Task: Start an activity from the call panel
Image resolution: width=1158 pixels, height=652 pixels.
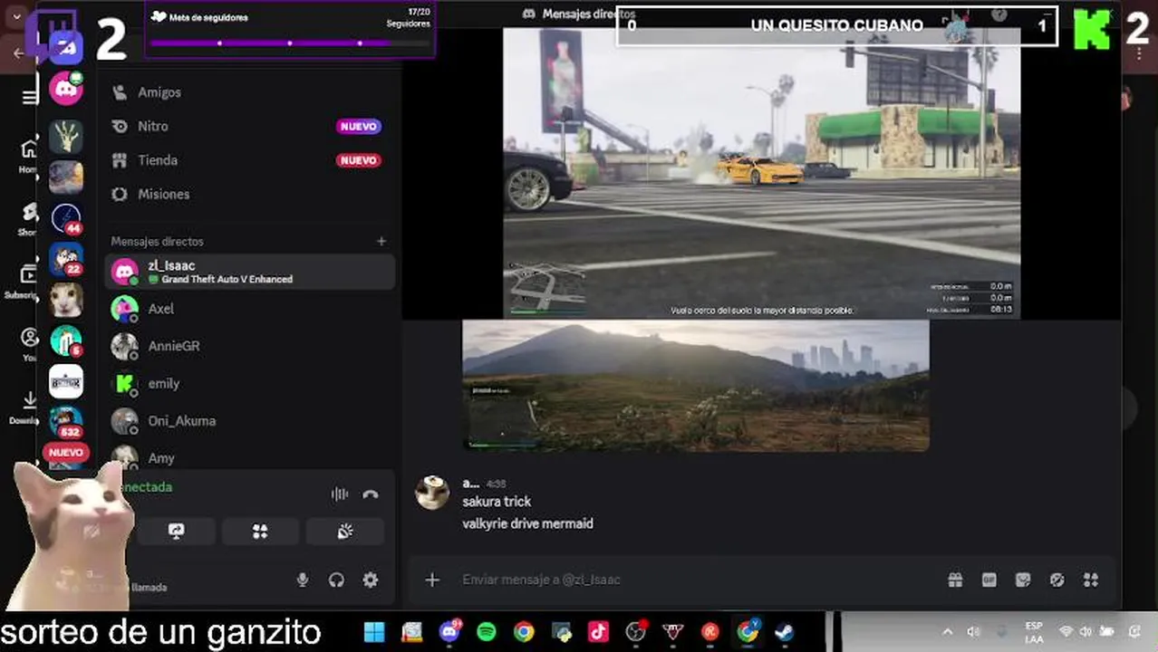Action: point(260,532)
